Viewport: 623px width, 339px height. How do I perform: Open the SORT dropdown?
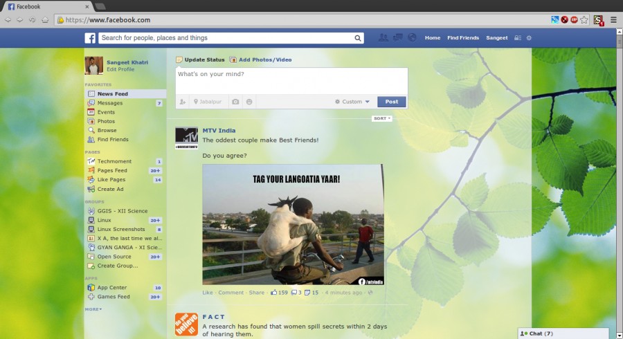tap(382, 118)
